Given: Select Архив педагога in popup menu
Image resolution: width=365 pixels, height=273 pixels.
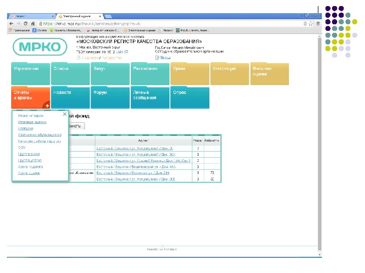Looking at the screenshot, I should point(30,167).
